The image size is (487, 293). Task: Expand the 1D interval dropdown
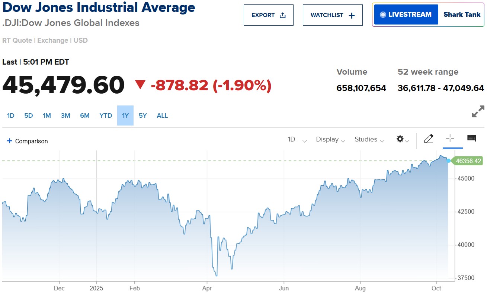tap(297, 140)
